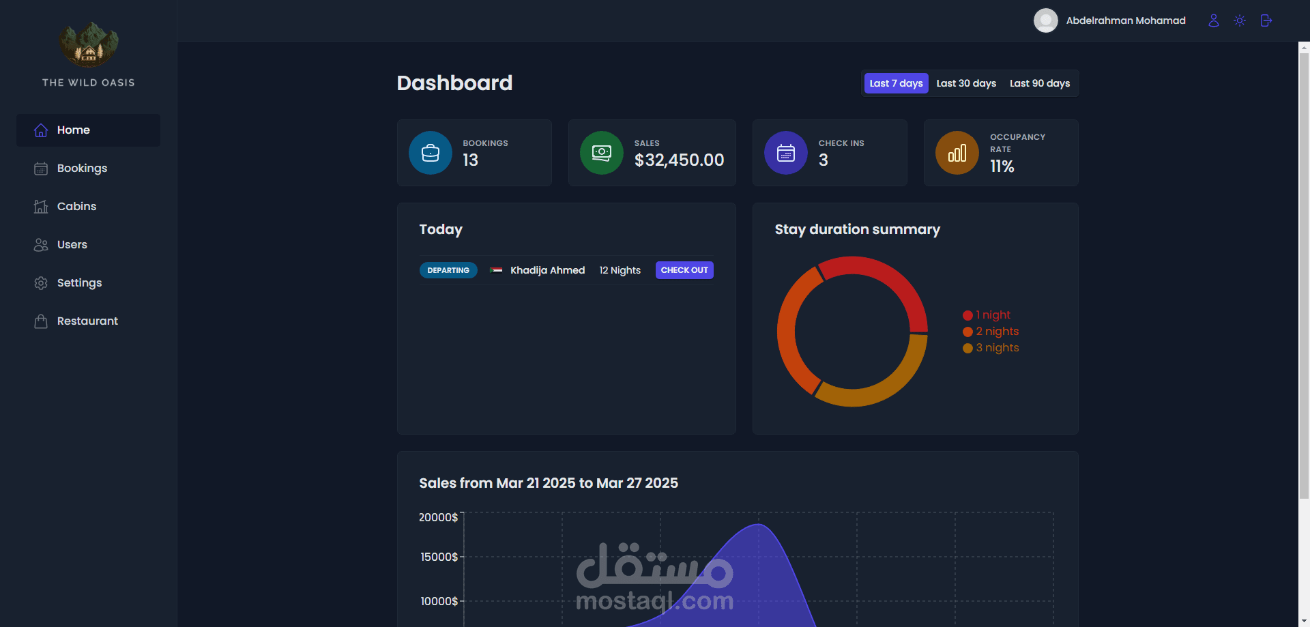Click the occupancy rate value 11%
The width and height of the screenshot is (1310, 627).
(1002, 166)
